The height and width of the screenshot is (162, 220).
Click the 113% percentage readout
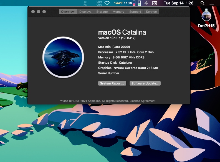(128, 3)
